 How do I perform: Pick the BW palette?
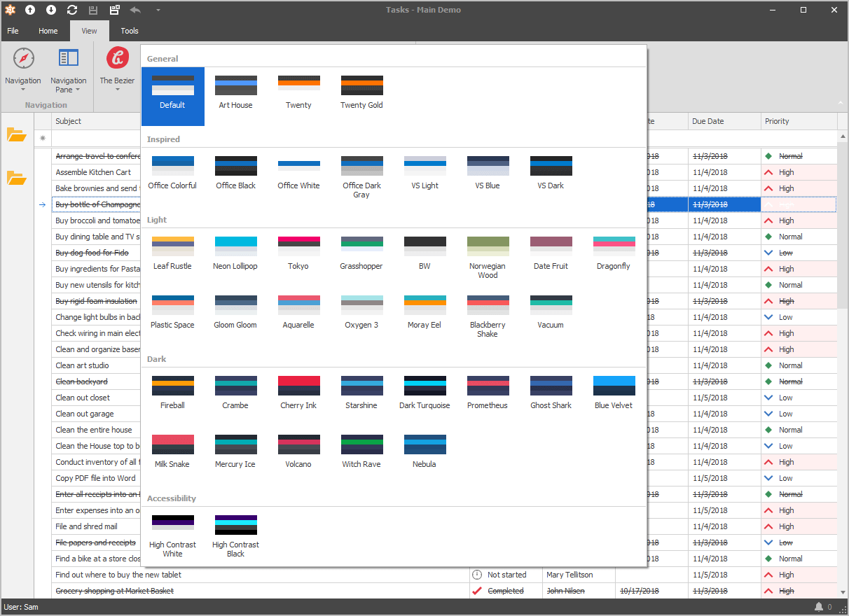tap(425, 258)
